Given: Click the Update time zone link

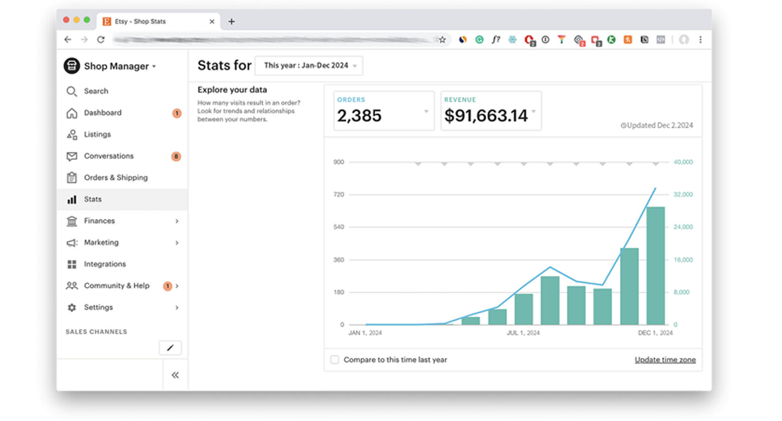Looking at the screenshot, I should (x=665, y=360).
